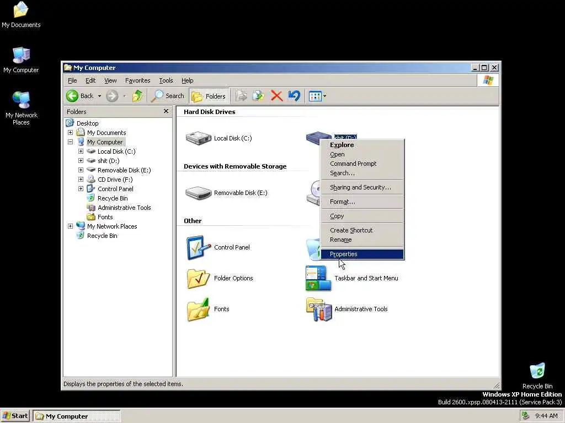The height and width of the screenshot is (423, 565).
Task: Click the Recycle Bin desktop icon
Action: point(537,376)
